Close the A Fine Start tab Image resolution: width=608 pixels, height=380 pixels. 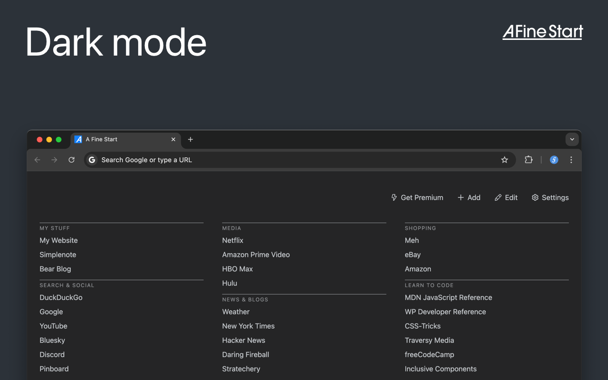[x=173, y=139]
